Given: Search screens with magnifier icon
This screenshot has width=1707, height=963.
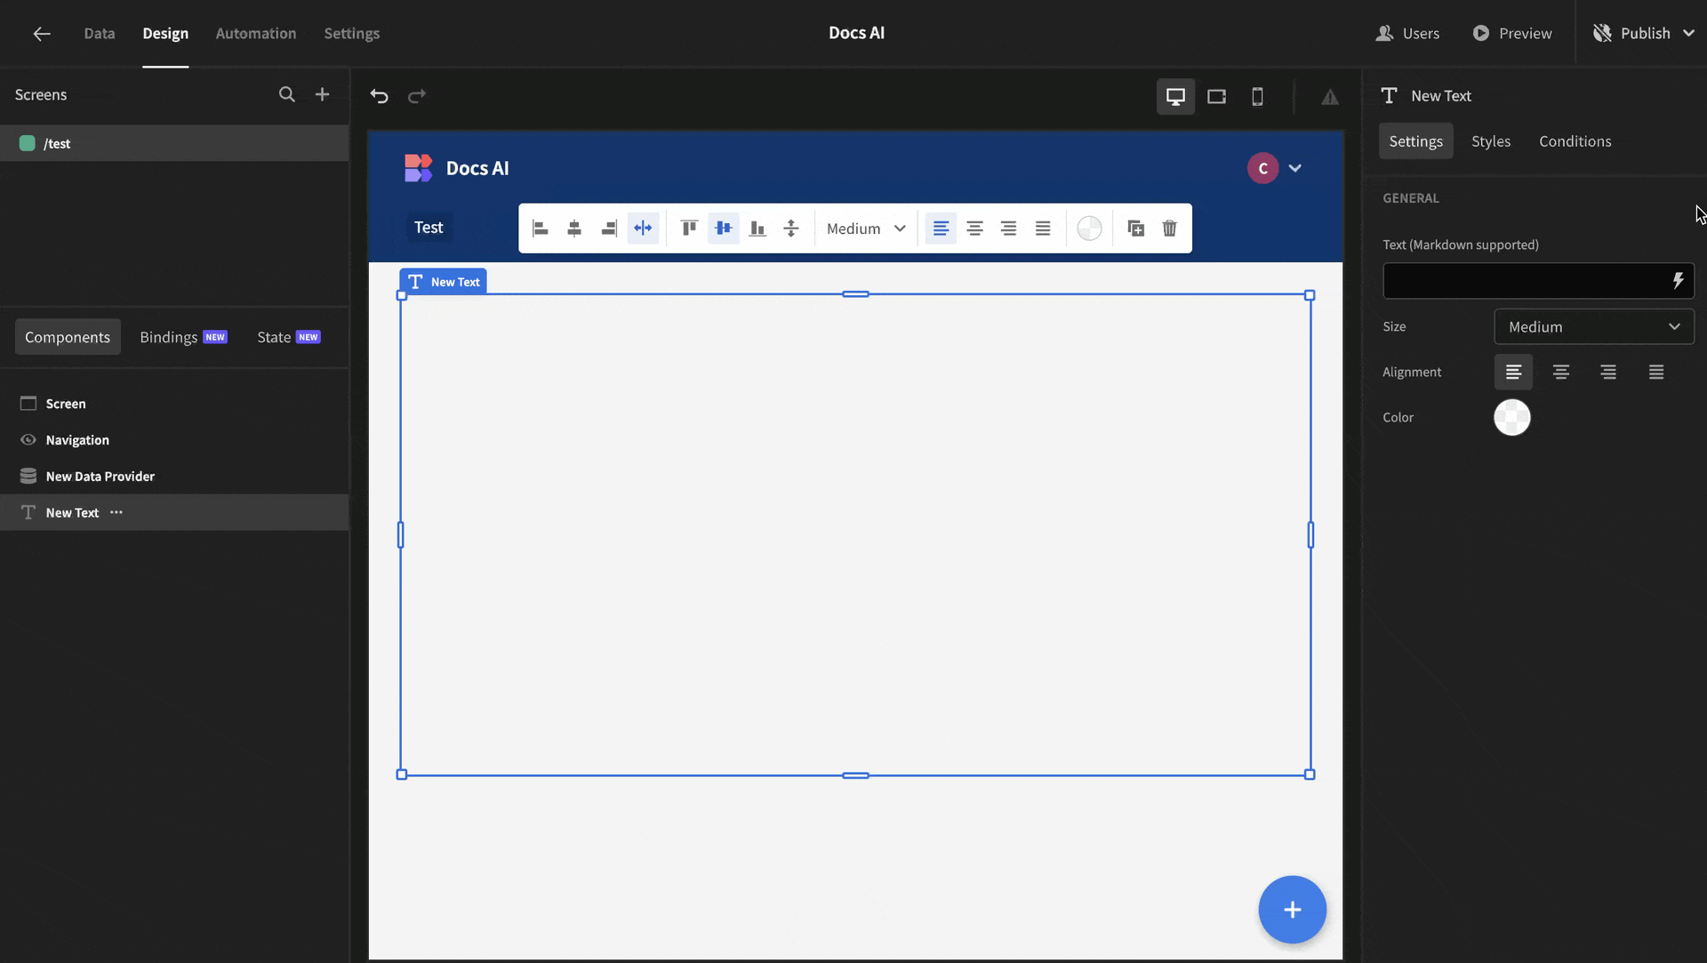Looking at the screenshot, I should [x=286, y=94].
